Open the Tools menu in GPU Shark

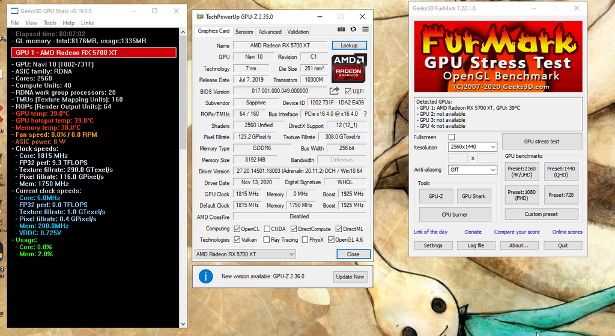[x=50, y=23]
